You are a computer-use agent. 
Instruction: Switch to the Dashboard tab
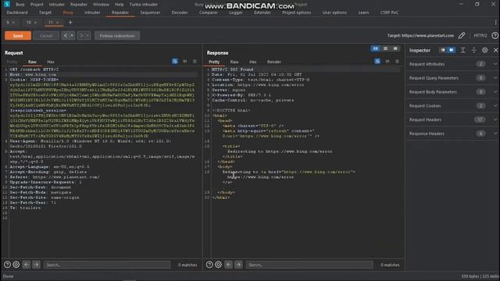17,12
